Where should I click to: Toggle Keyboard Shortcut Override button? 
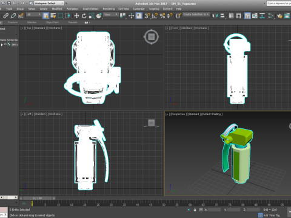tap(139, 16)
